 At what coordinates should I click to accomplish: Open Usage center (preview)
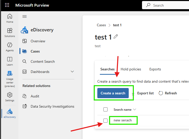[10, 79]
